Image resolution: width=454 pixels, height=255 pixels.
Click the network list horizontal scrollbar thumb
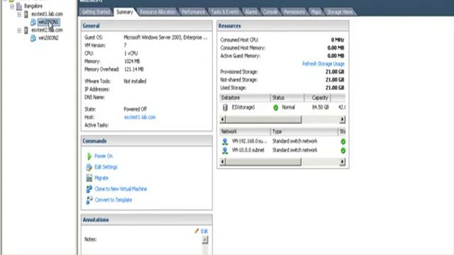(263, 162)
